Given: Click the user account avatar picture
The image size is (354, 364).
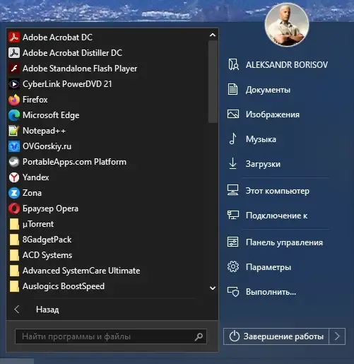Looking at the screenshot, I should point(287,25).
